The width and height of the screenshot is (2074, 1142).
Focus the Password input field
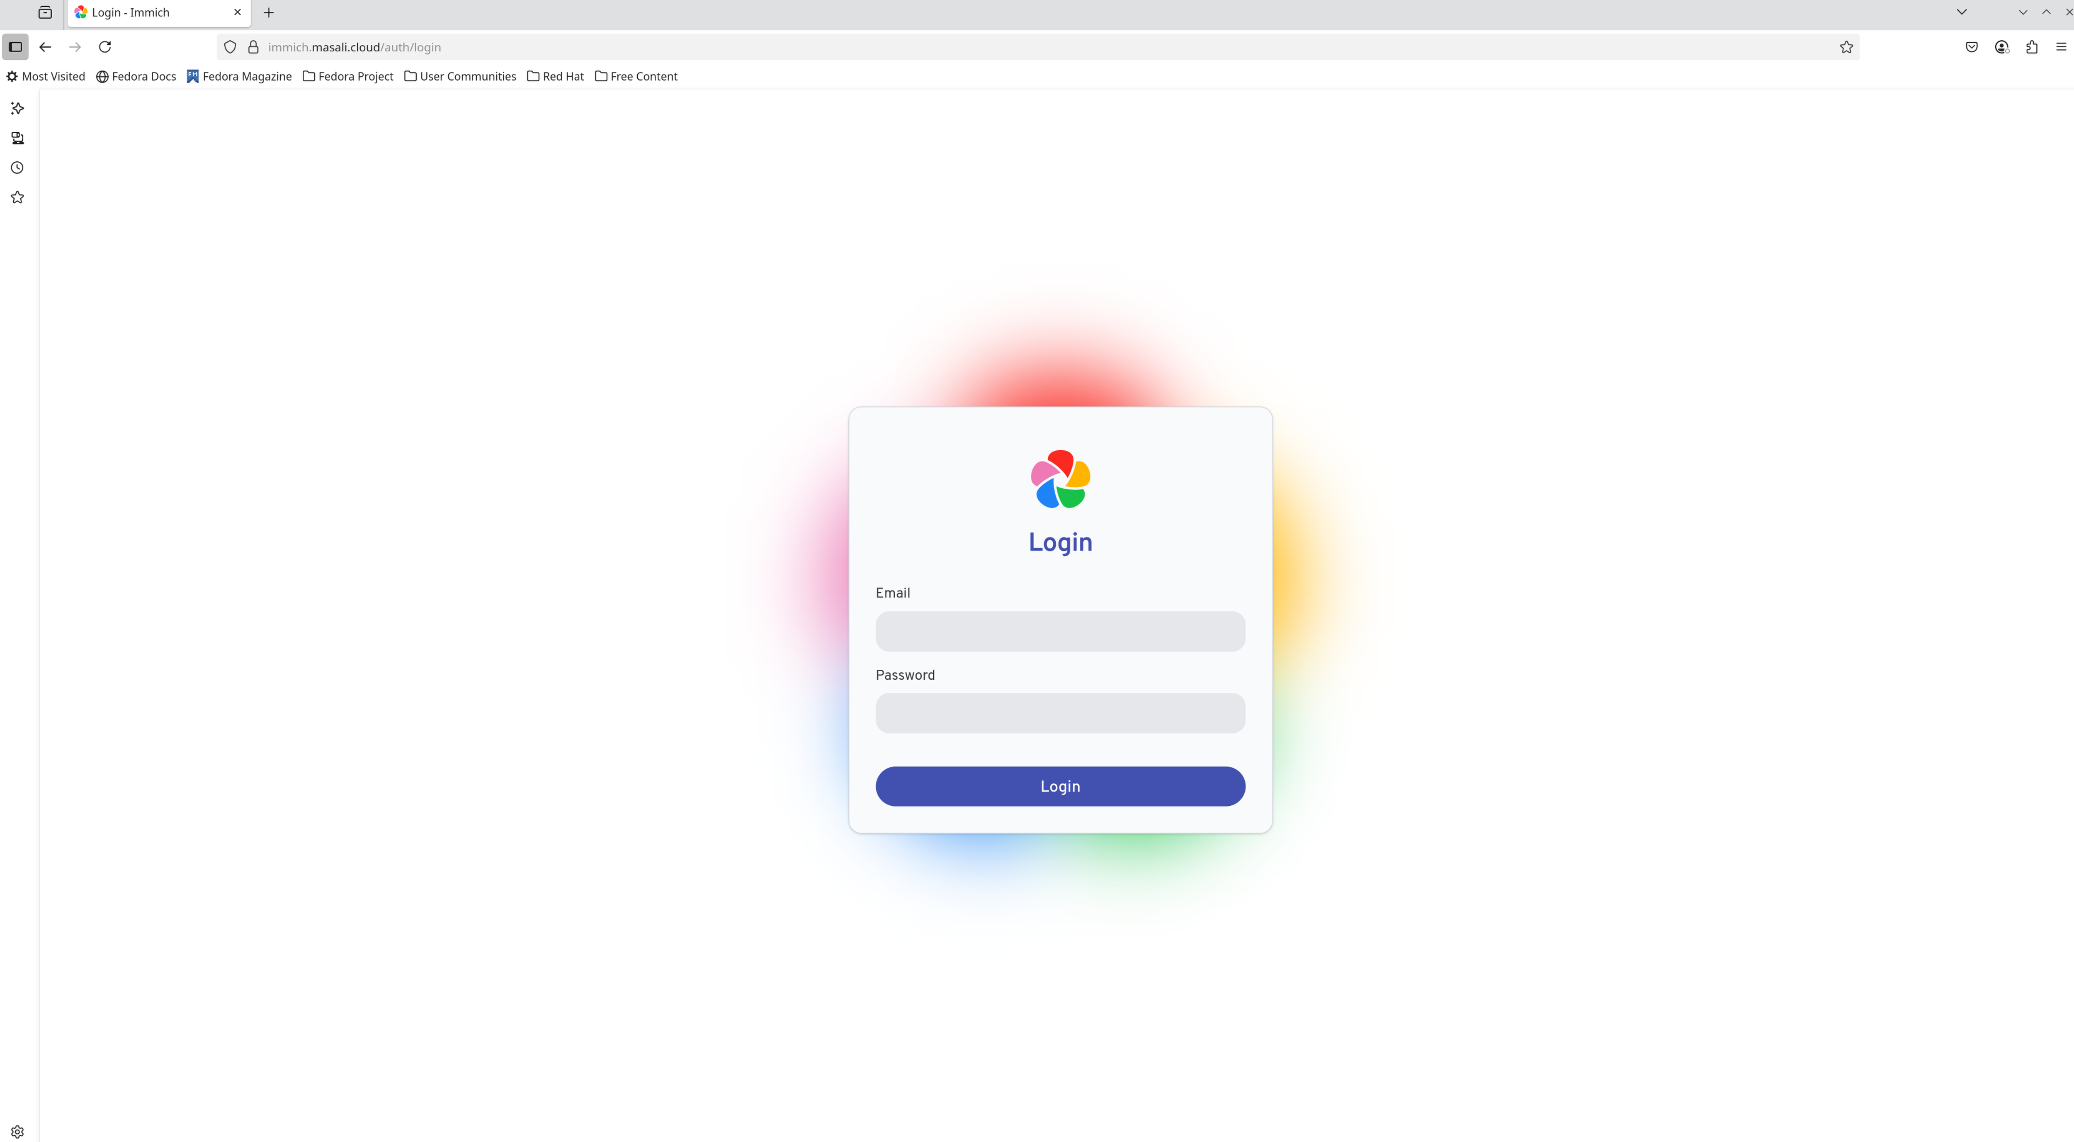click(x=1059, y=714)
